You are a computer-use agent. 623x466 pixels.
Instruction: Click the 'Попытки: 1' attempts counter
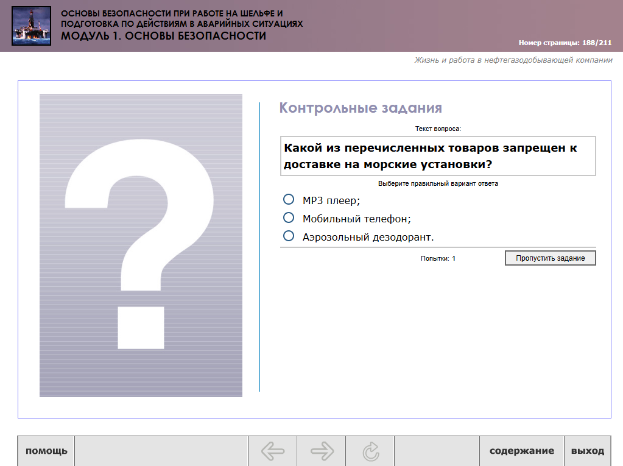point(438,258)
